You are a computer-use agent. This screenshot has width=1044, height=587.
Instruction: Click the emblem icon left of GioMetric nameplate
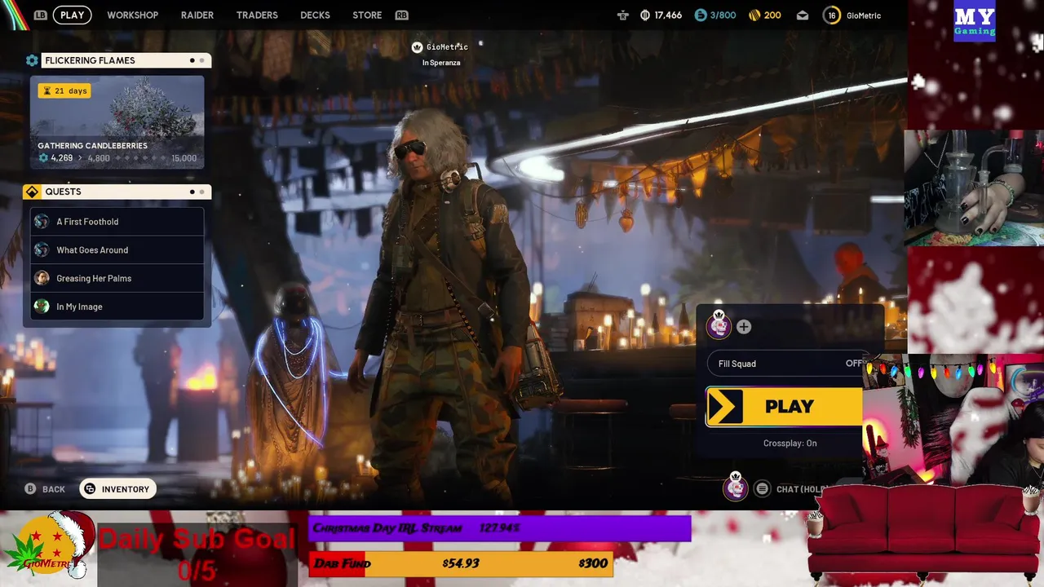417,47
